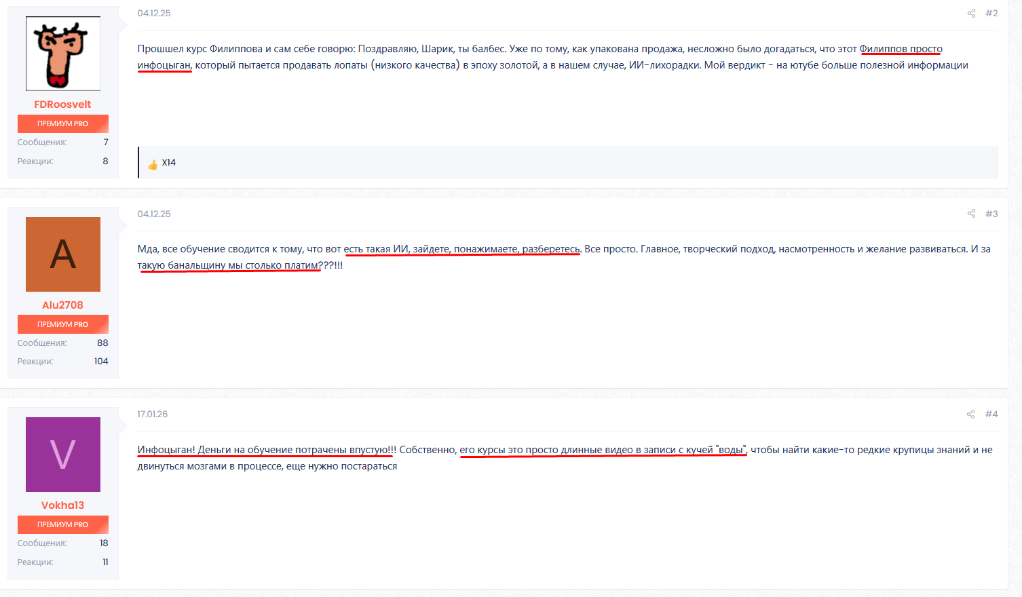Click the ПРЕМИУМ PRO badge under Vokha13

63,524
